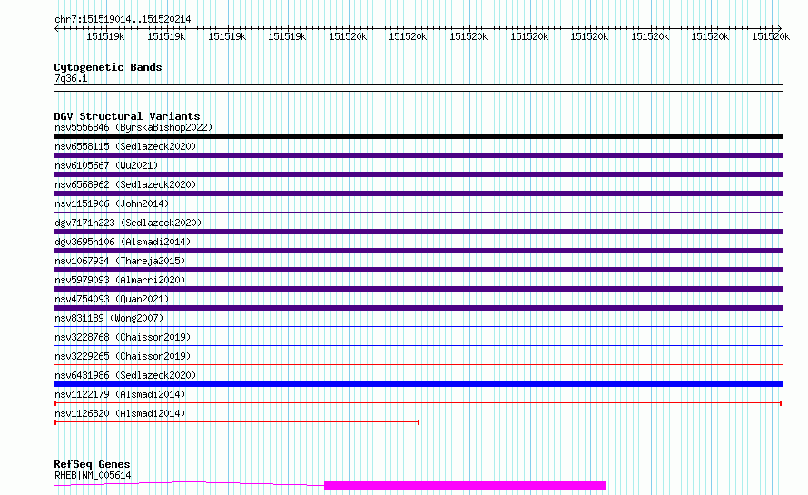Open variant nsv1126820 (Alsmadi2014) label
This screenshot has height=495, width=808.
[x=120, y=413]
